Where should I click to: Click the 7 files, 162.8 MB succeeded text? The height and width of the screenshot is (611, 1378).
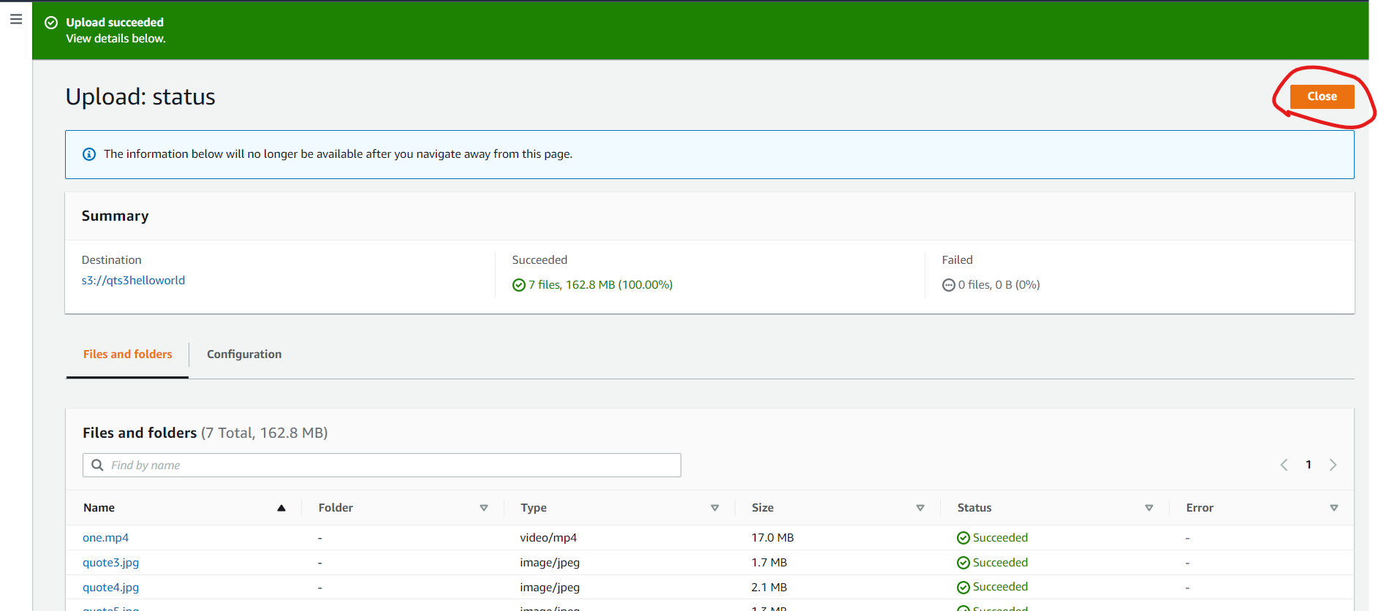(600, 285)
